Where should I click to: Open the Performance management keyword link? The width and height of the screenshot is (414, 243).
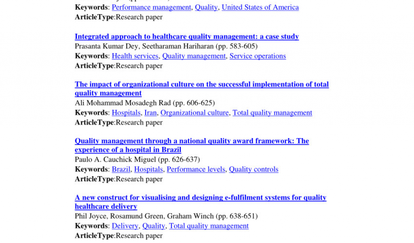(x=151, y=7)
